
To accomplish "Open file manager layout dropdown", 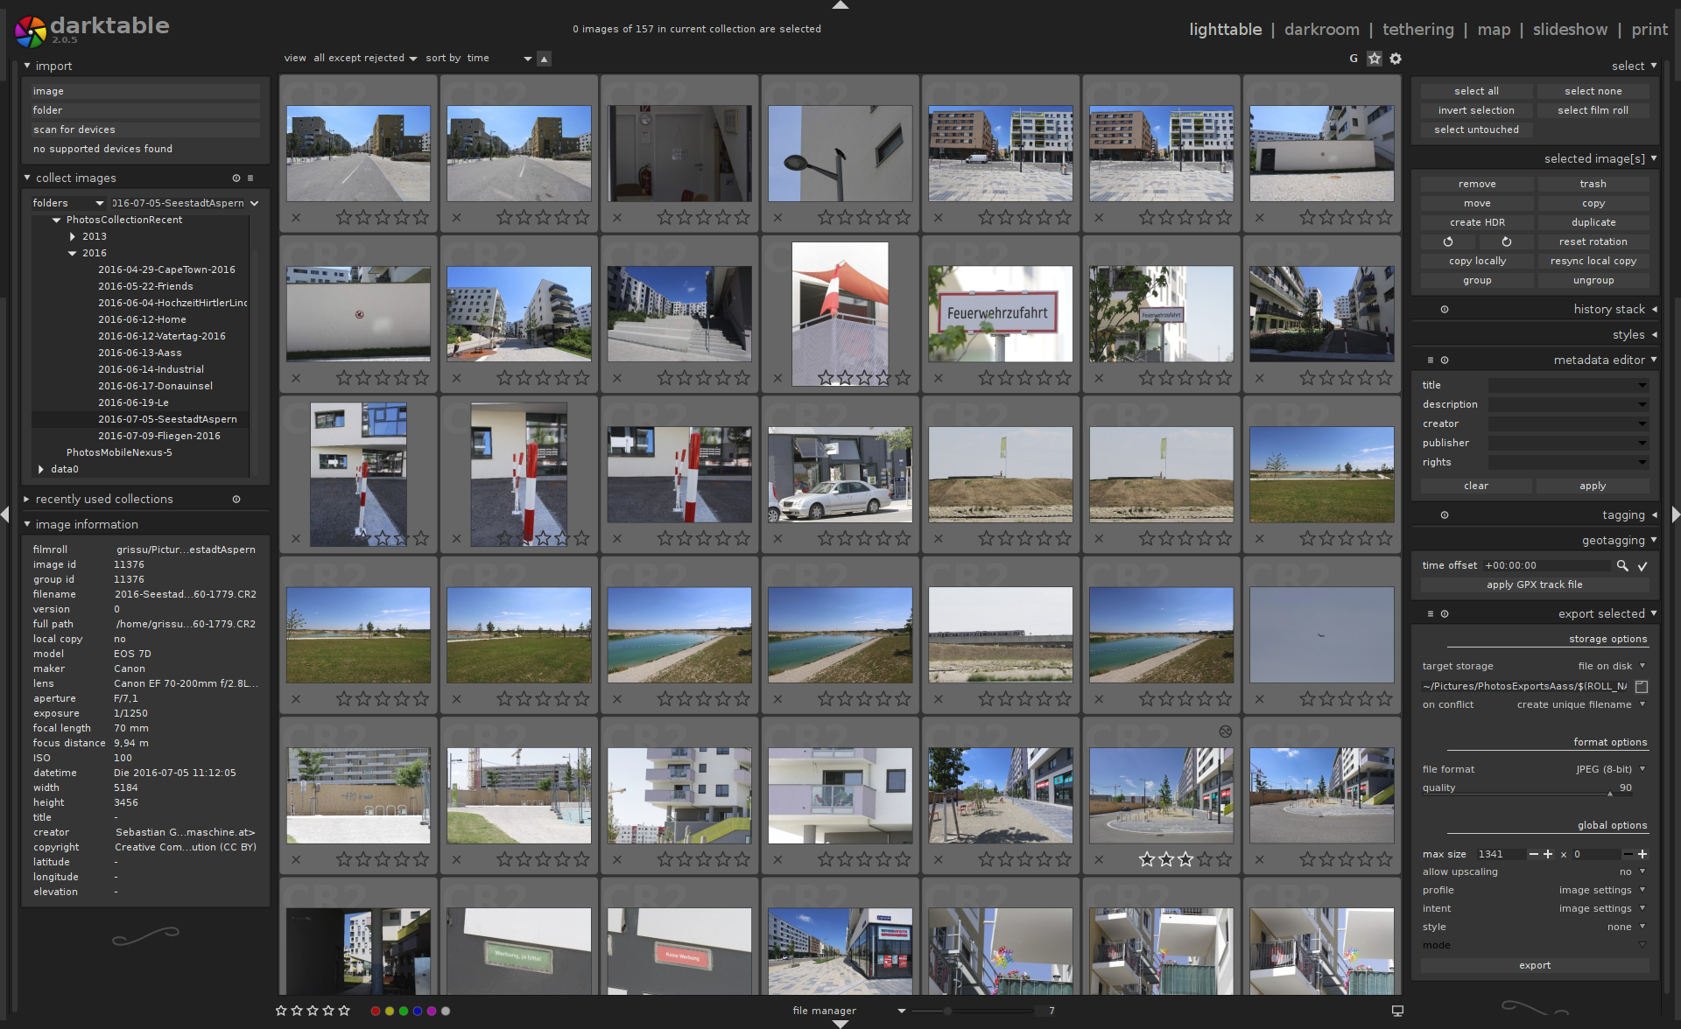I will (848, 1011).
